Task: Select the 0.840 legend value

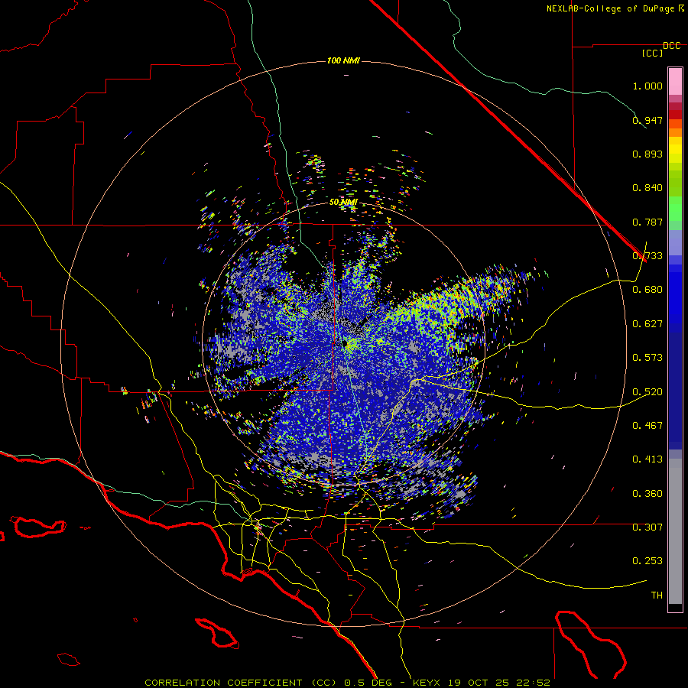Action: [647, 188]
